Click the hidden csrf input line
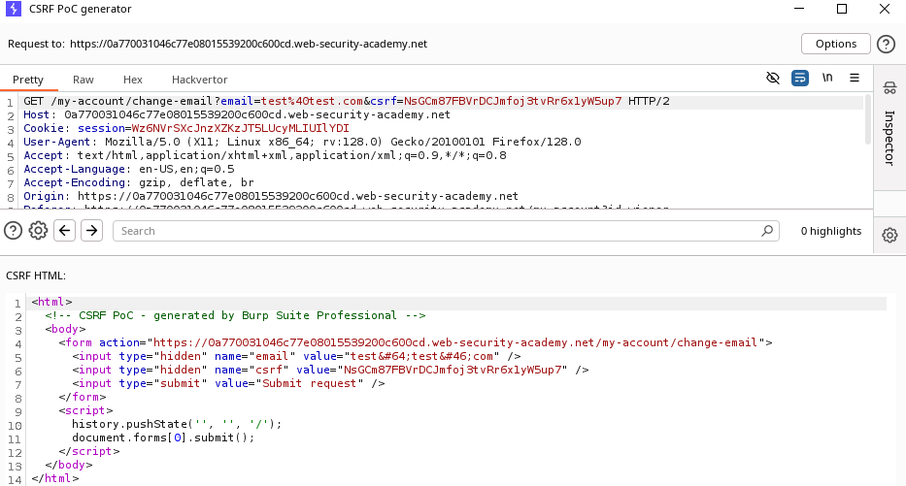The width and height of the screenshot is (906, 486). [x=330, y=370]
